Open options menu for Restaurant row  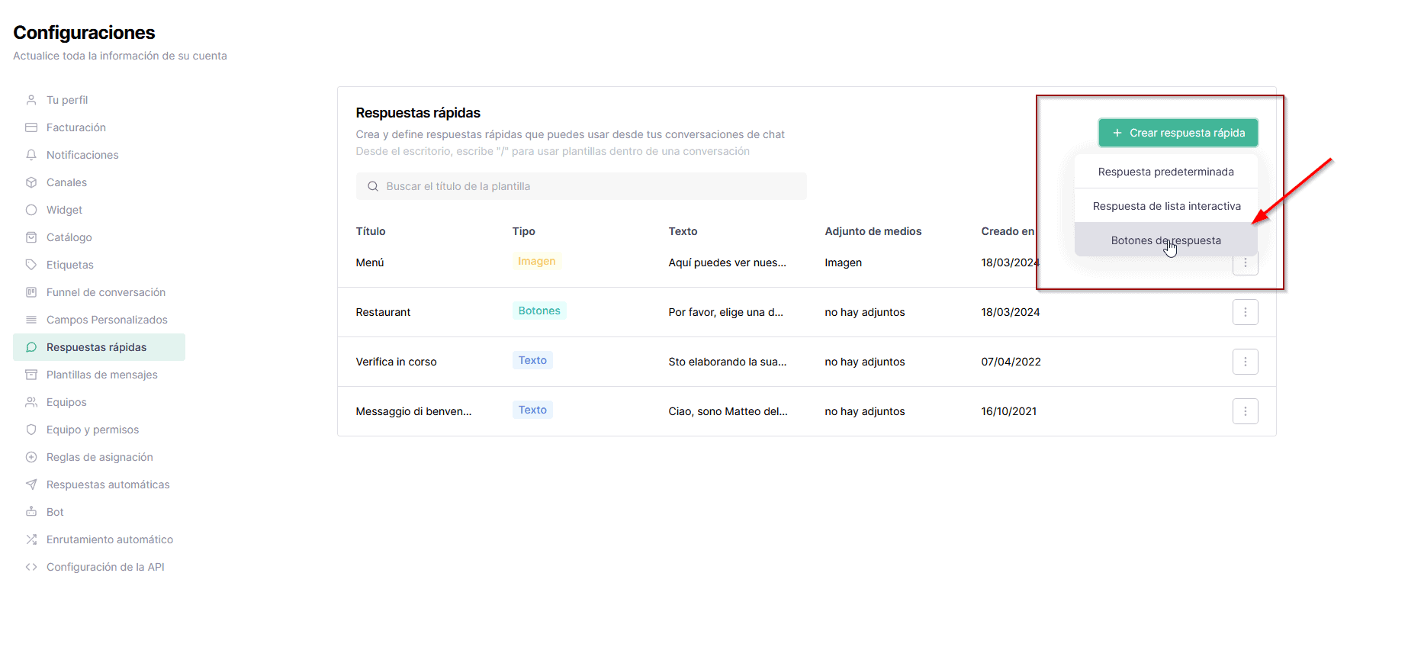coord(1245,312)
